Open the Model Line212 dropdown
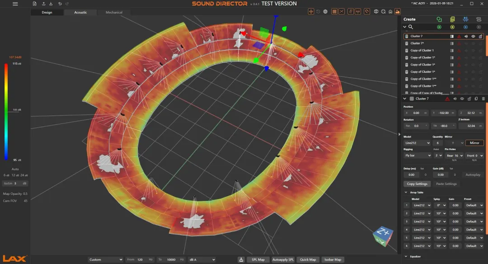The height and width of the screenshot is (264, 488). [x=417, y=143]
